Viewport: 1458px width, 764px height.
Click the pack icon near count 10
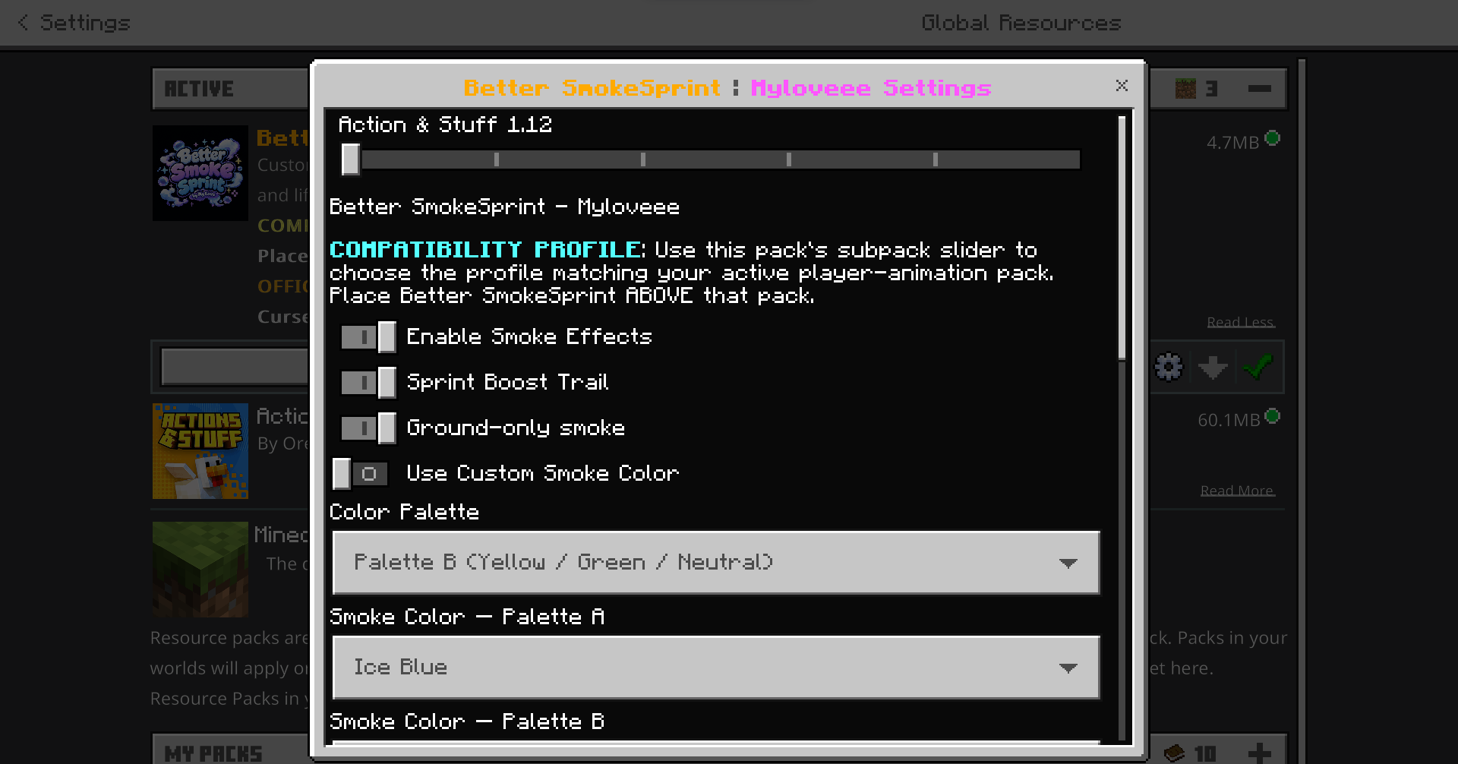point(1175,753)
